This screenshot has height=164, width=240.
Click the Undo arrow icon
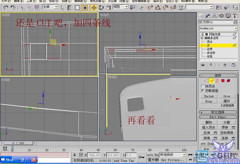pyautogui.click(x=6, y=7)
